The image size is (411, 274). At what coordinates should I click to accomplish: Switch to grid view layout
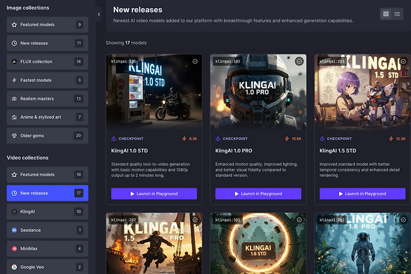coord(386,14)
